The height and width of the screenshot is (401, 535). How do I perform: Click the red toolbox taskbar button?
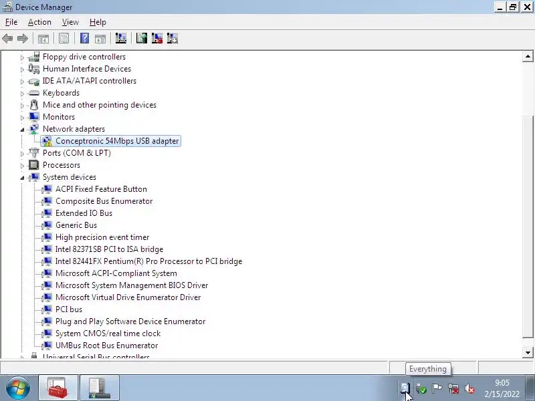coord(58,388)
